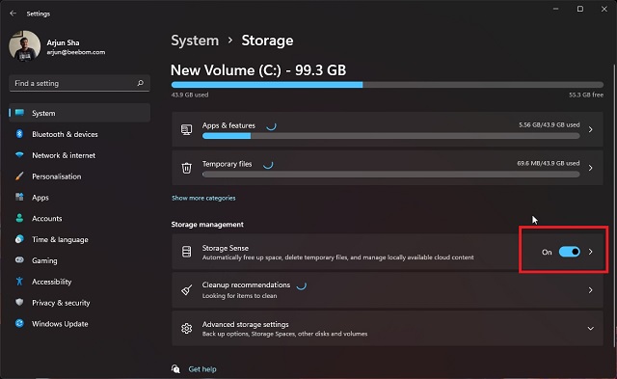617x379 pixels.
Task: Click the Bluetooth icon in sidebar
Action: [19, 134]
